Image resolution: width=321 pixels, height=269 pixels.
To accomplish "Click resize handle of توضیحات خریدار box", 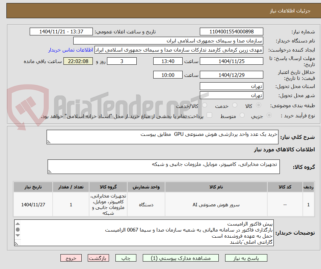I will point(16,244).
